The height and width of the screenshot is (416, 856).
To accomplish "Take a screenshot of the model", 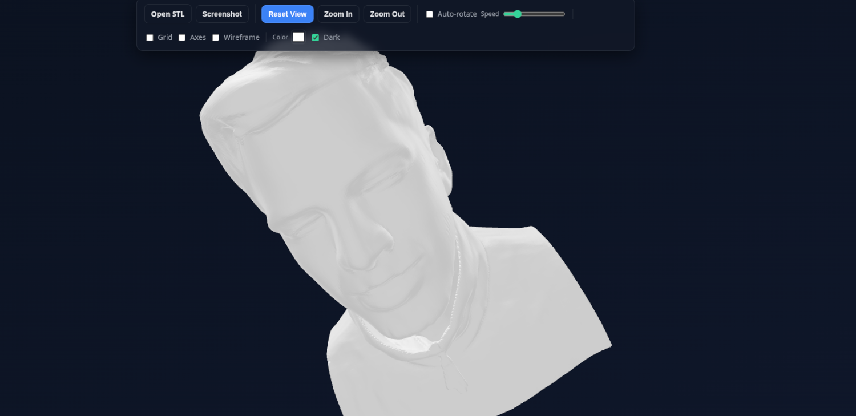I will click(x=222, y=14).
